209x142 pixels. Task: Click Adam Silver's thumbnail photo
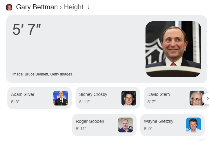pos(61,98)
